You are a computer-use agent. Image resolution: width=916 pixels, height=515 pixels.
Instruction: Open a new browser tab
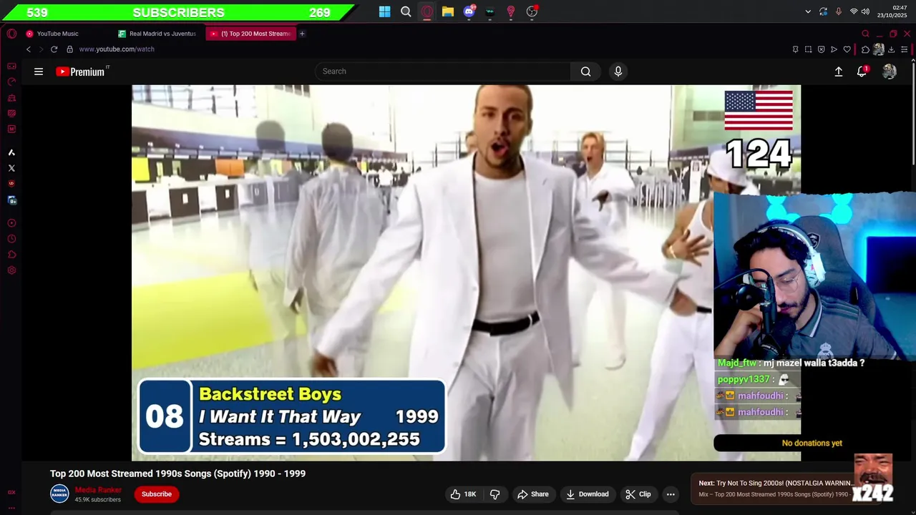click(302, 34)
